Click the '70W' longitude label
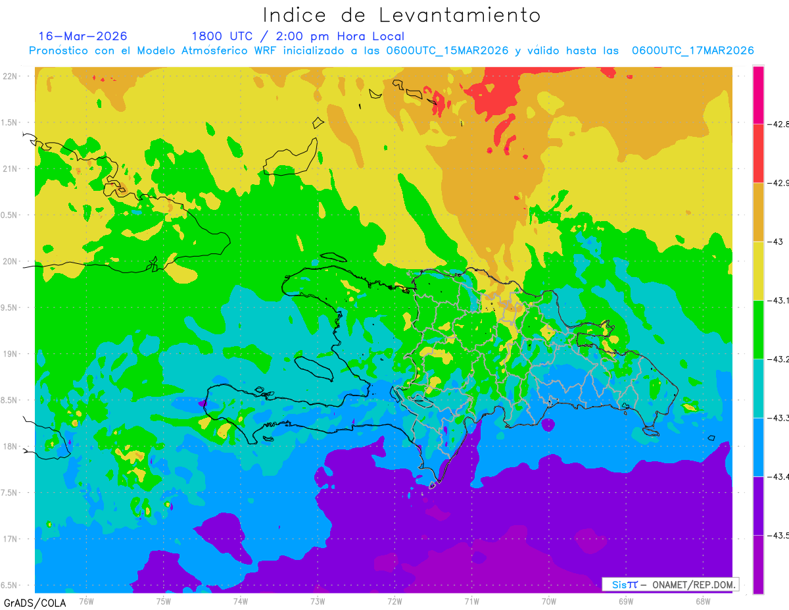The height and width of the screenshot is (610, 789). (x=549, y=601)
